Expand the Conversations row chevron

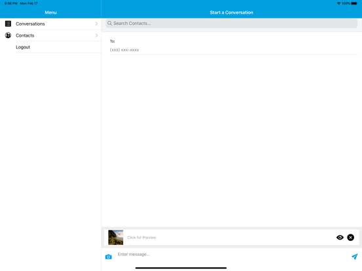96,24
